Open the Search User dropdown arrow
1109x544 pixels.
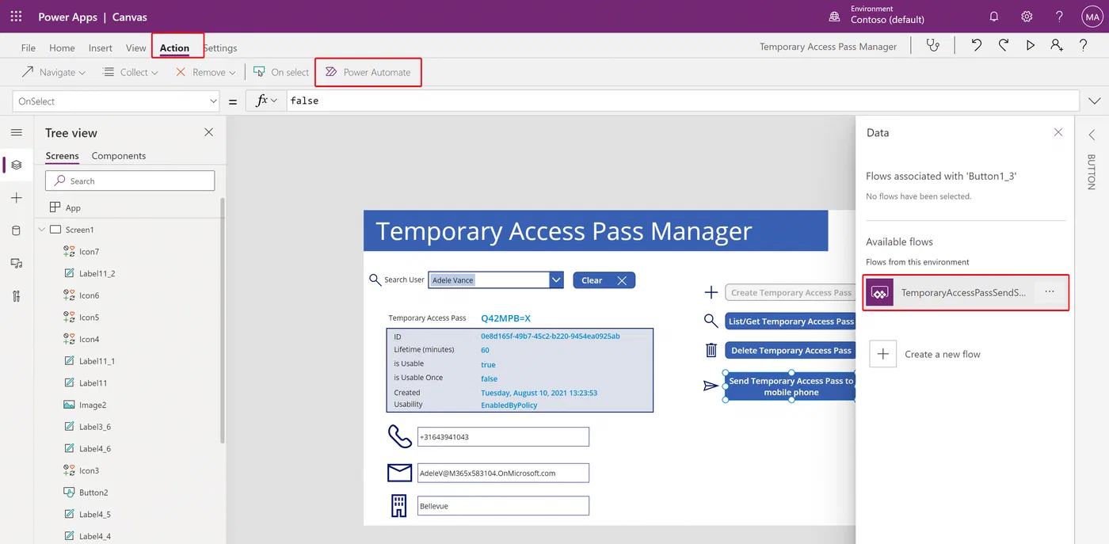coord(556,280)
